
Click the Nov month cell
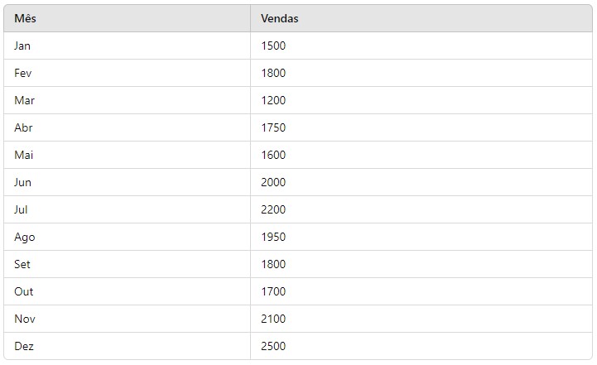pos(24,319)
